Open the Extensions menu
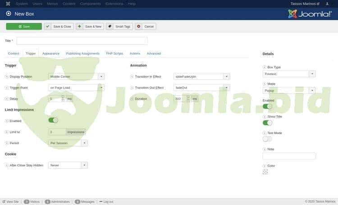Image resolution: width=338 pixels, height=205 pixels. coord(114,4)
